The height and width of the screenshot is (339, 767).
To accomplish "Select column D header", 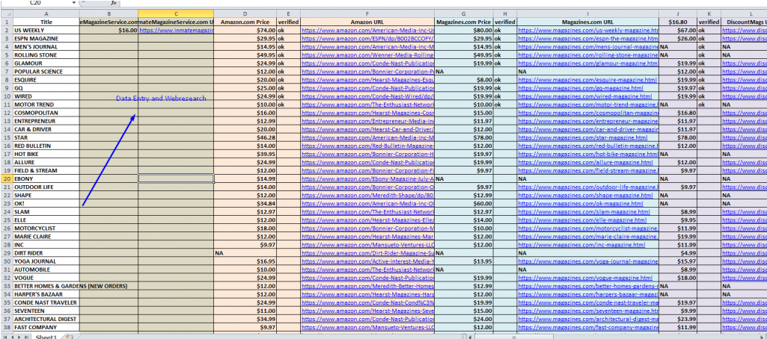I will 245,13.
